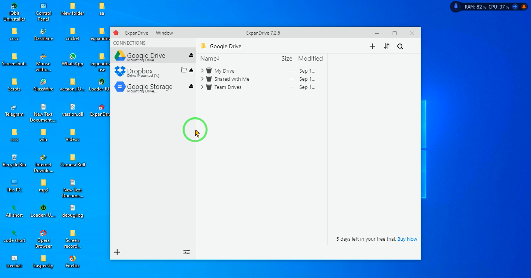Select the Camera Roll folder on desktop
The height and width of the screenshot is (278, 531).
pyautogui.click(x=73, y=160)
